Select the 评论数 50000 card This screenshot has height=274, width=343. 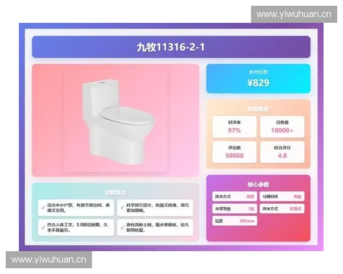[234, 151]
